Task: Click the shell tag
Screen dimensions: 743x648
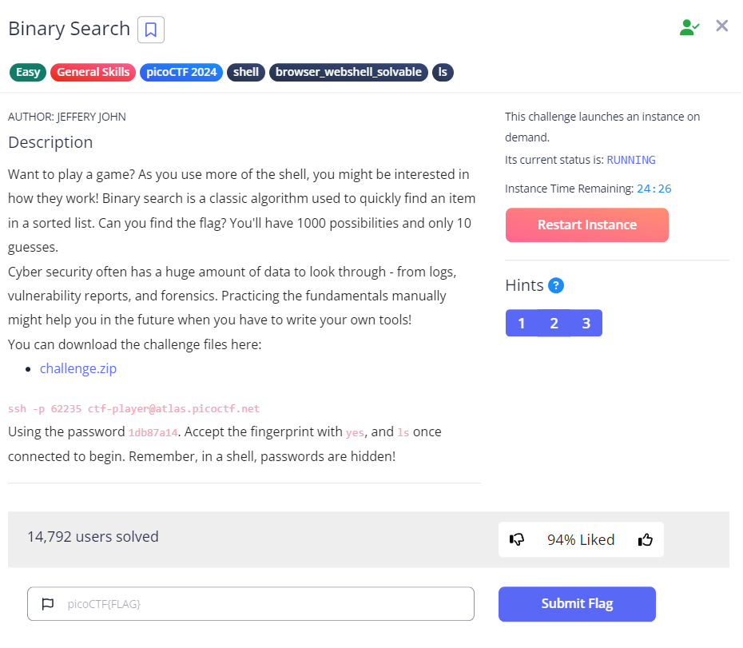Action: pyautogui.click(x=246, y=72)
